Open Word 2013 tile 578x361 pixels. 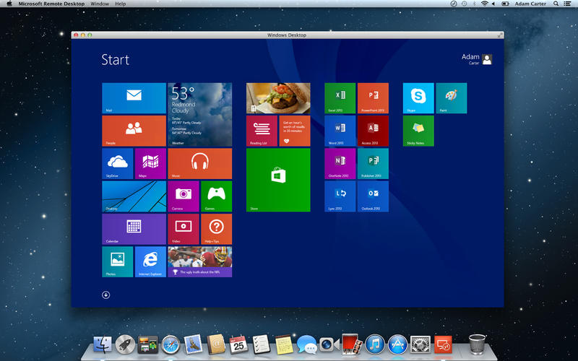point(340,131)
